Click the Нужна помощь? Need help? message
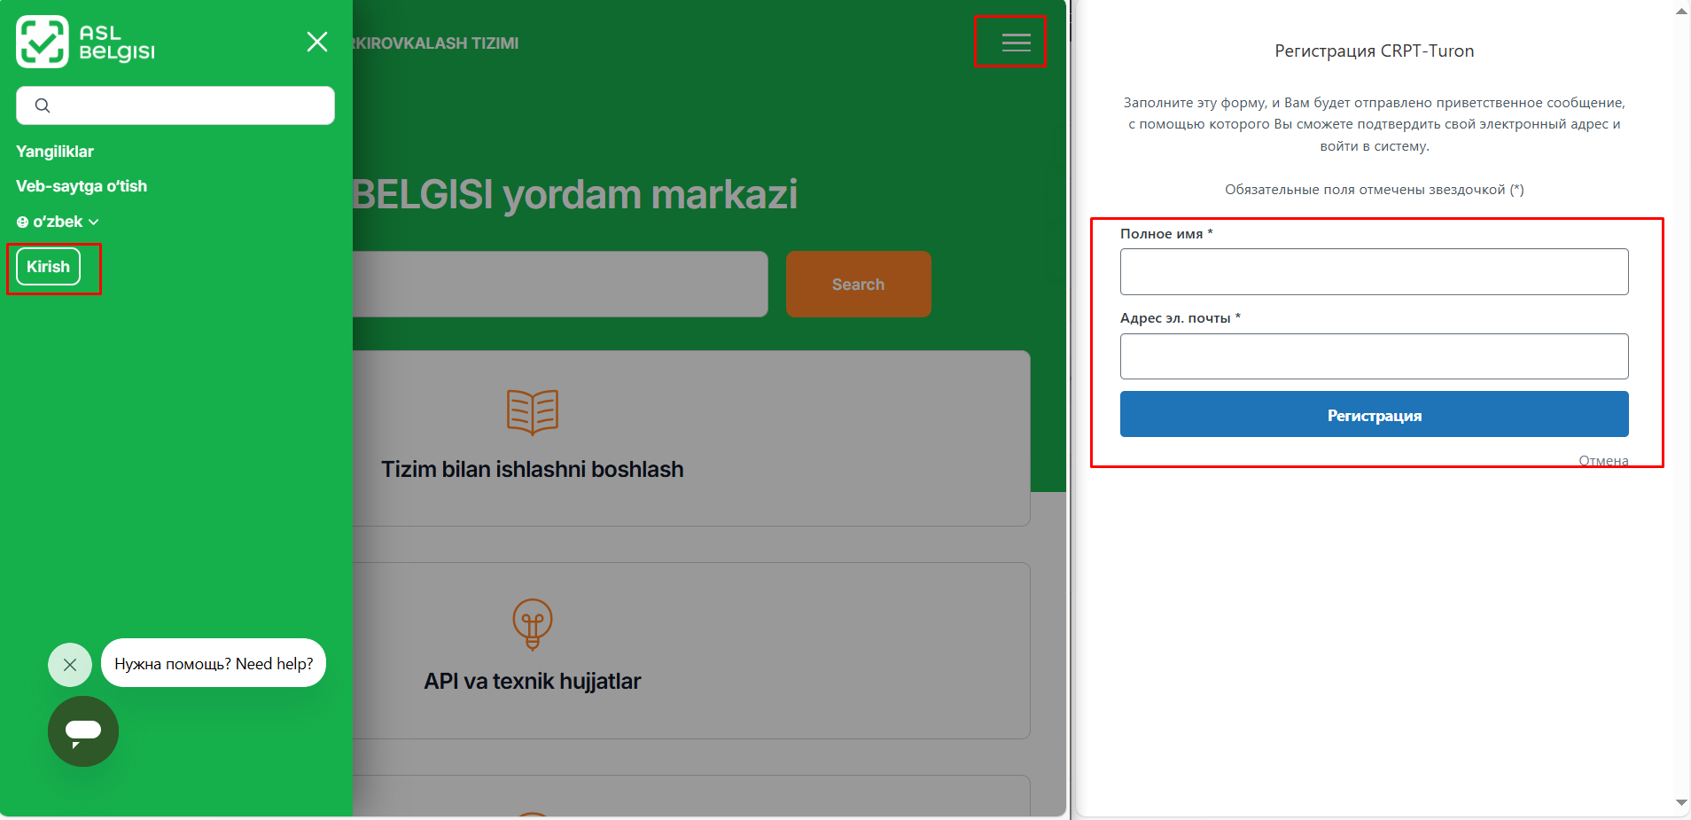Screen dimensions: 1691x820 tap(214, 663)
